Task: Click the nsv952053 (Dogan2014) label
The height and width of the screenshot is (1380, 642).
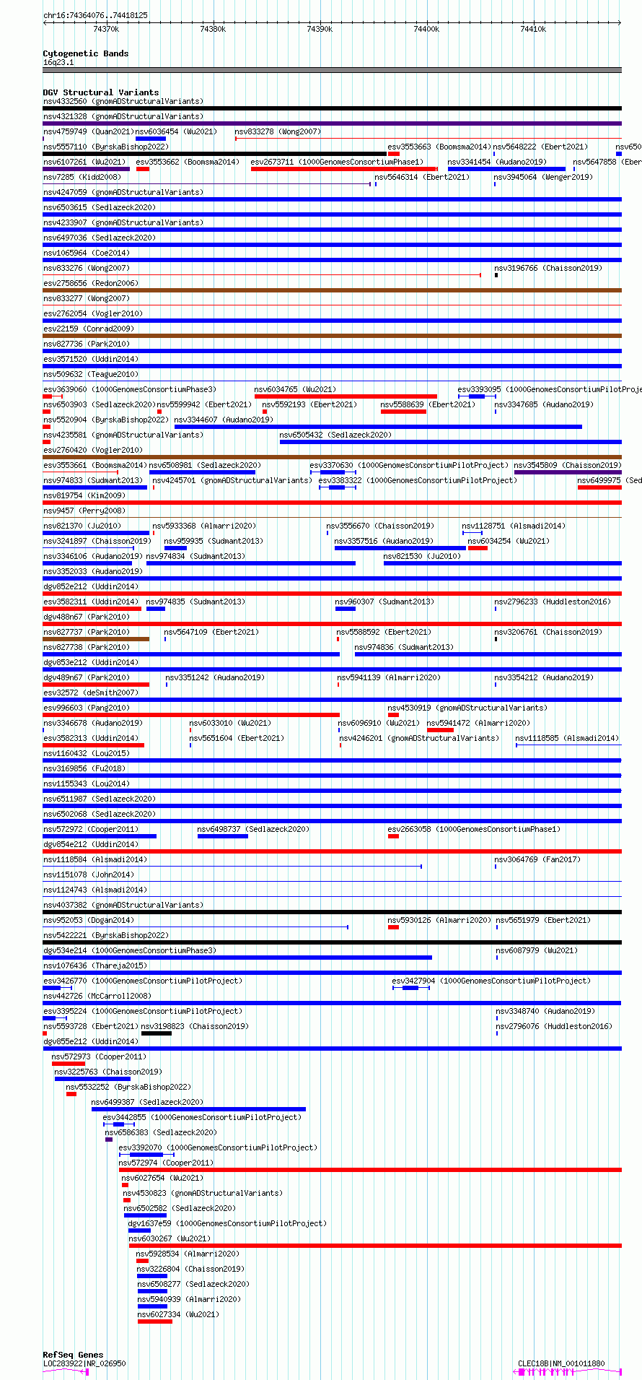Action: click(x=89, y=920)
